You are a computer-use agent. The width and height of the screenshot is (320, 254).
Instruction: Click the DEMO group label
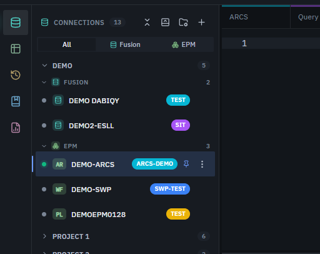point(62,66)
